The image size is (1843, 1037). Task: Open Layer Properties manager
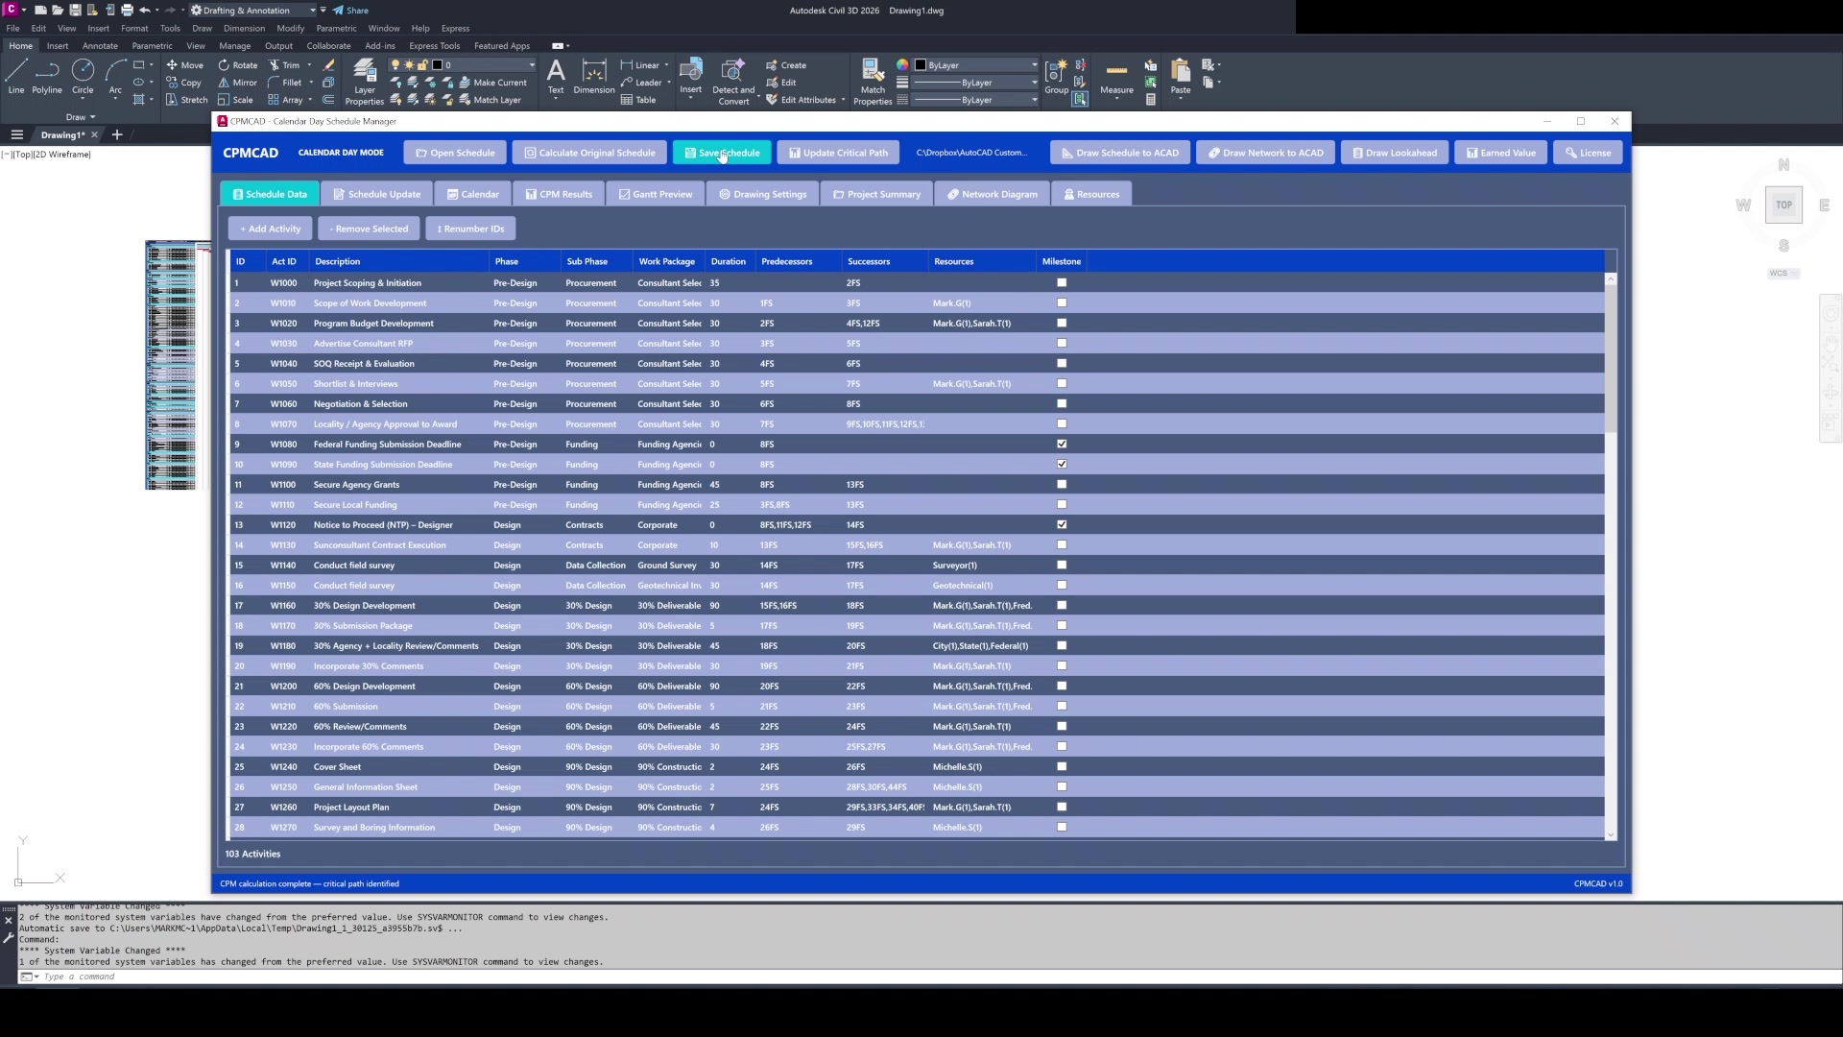364,82
